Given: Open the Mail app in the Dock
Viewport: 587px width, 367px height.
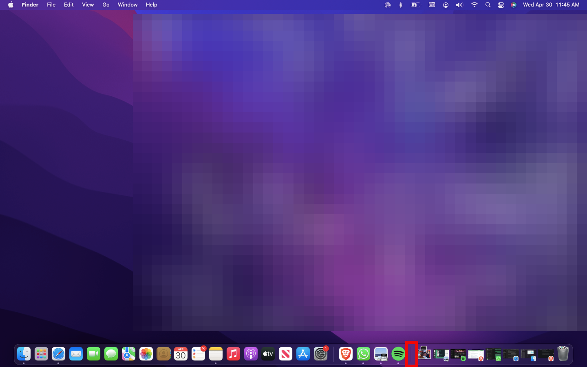Looking at the screenshot, I should click(x=76, y=354).
